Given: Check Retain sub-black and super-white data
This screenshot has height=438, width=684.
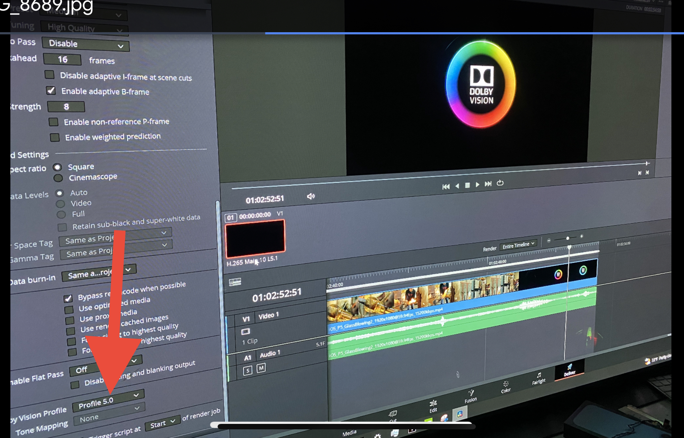Looking at the screenshot, I should click(62, 227).
